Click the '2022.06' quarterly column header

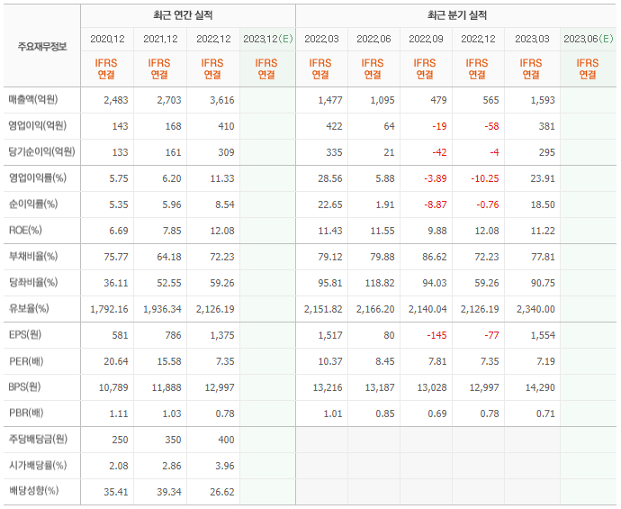[x=373, y=39]
